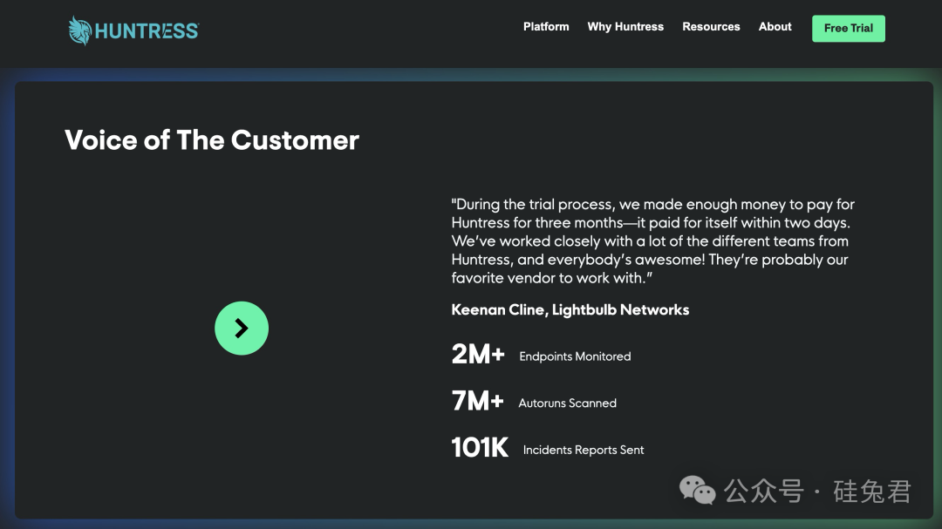Select the Resources navigation item
This screenshot has height=529, width=942.
coord(711,27)
